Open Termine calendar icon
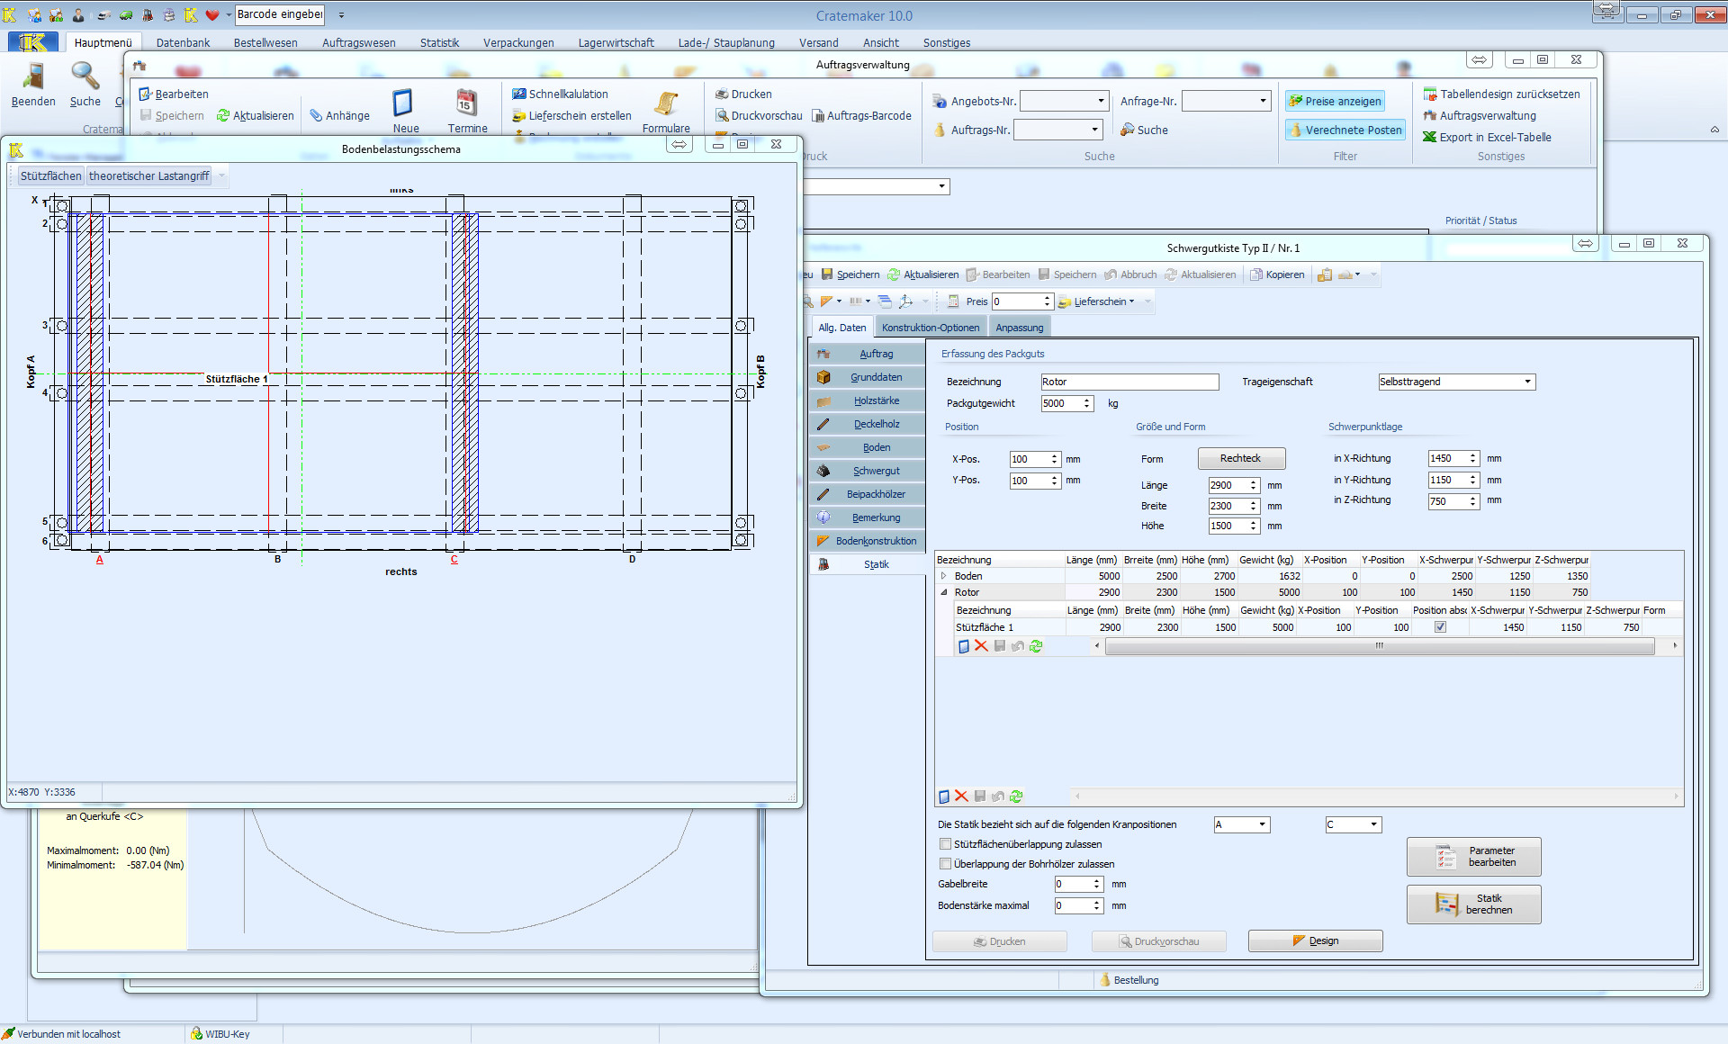The width and height of the screenshot is (1728, 1044). tap(466, 102)
